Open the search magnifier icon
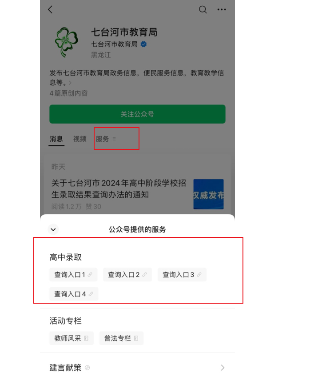 pyautogui.click(x=203, y=10)
